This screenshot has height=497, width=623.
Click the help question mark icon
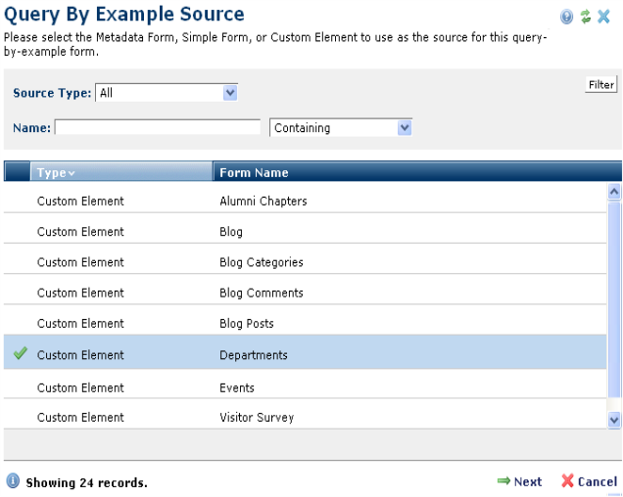tap(566, 17)
